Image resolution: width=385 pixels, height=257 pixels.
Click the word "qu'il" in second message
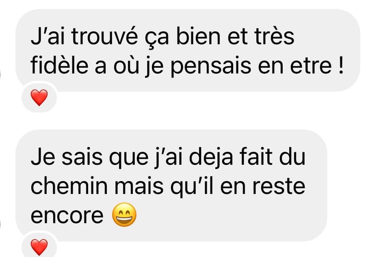[x=192, y=186]
